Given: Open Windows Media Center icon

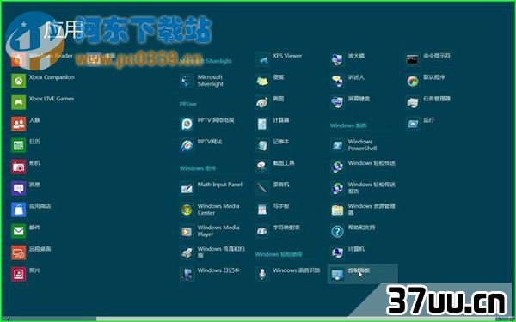Looking at the screenshot, I should [187, 210].
